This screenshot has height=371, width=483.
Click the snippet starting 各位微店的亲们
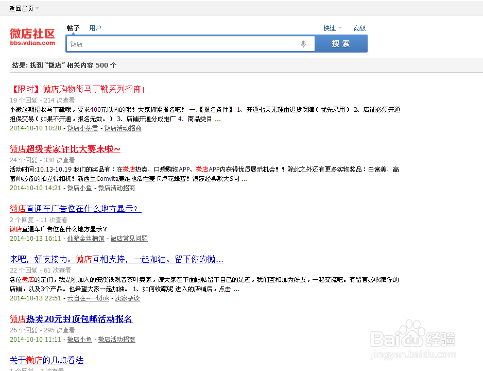pos(204,284)
